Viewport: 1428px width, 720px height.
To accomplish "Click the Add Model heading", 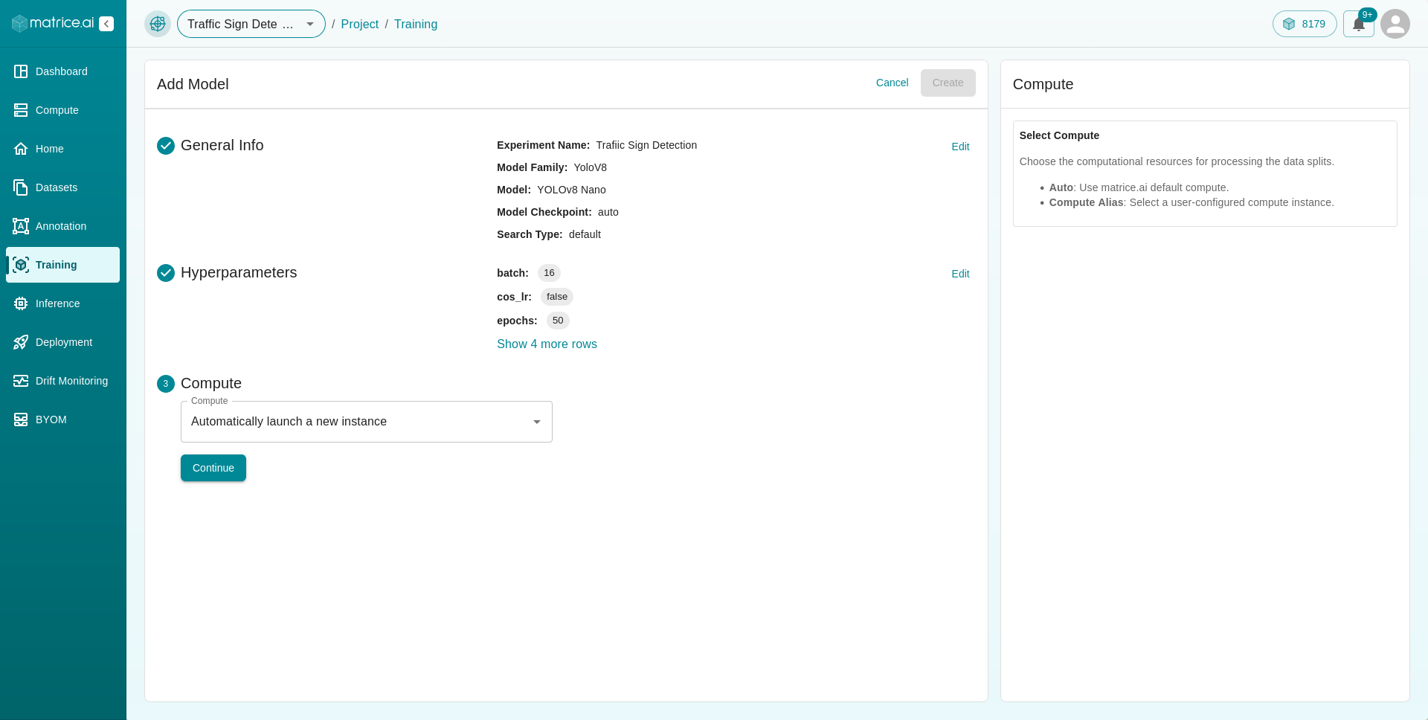I will [x=193, y=84].
